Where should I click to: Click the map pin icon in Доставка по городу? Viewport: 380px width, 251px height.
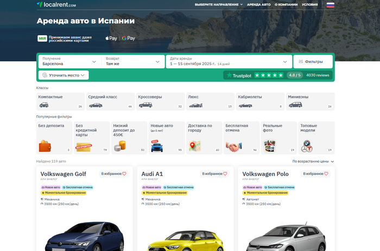click(x=194, y=146)
